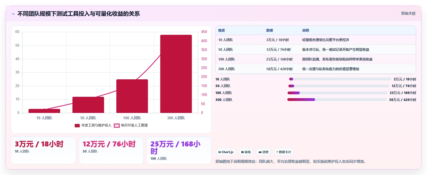Click 12万元 / 76小时 beside the progress bar
Image resolution: width=427 pixels, height=175 pixels.
[x=404, y=86]
